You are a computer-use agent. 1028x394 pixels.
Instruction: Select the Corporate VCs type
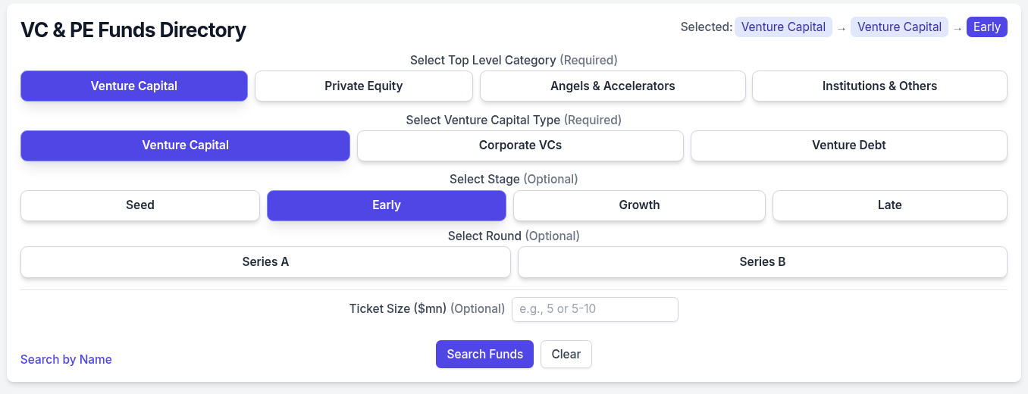pyautogui.click(x=520, y=145)
